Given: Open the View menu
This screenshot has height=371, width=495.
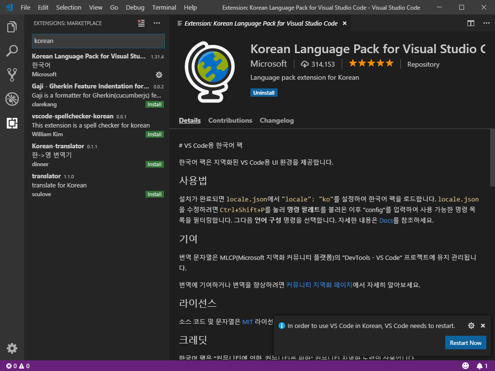Looking at the screenshot, I should 96,7.
